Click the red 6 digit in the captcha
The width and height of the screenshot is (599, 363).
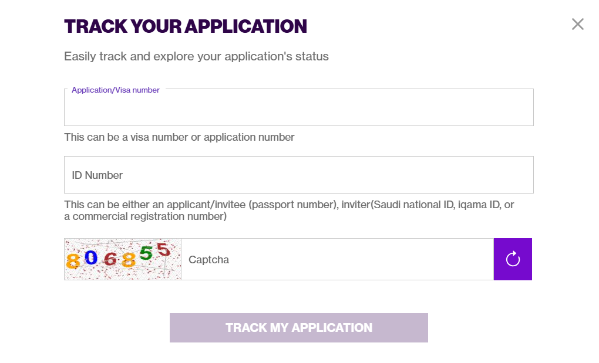click(x=110, y=259)
